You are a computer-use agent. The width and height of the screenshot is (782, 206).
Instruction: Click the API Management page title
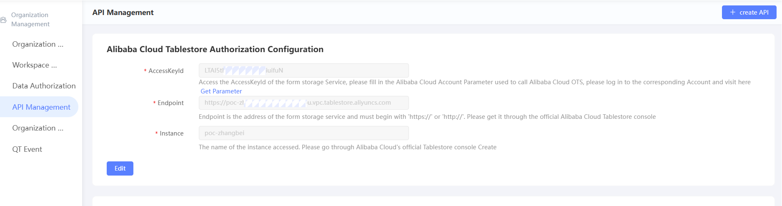pos(123,13)
